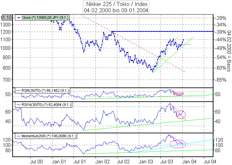The image size is (232, 165).
Task: Click the -65% percent axis label
Action: (221, 80)
